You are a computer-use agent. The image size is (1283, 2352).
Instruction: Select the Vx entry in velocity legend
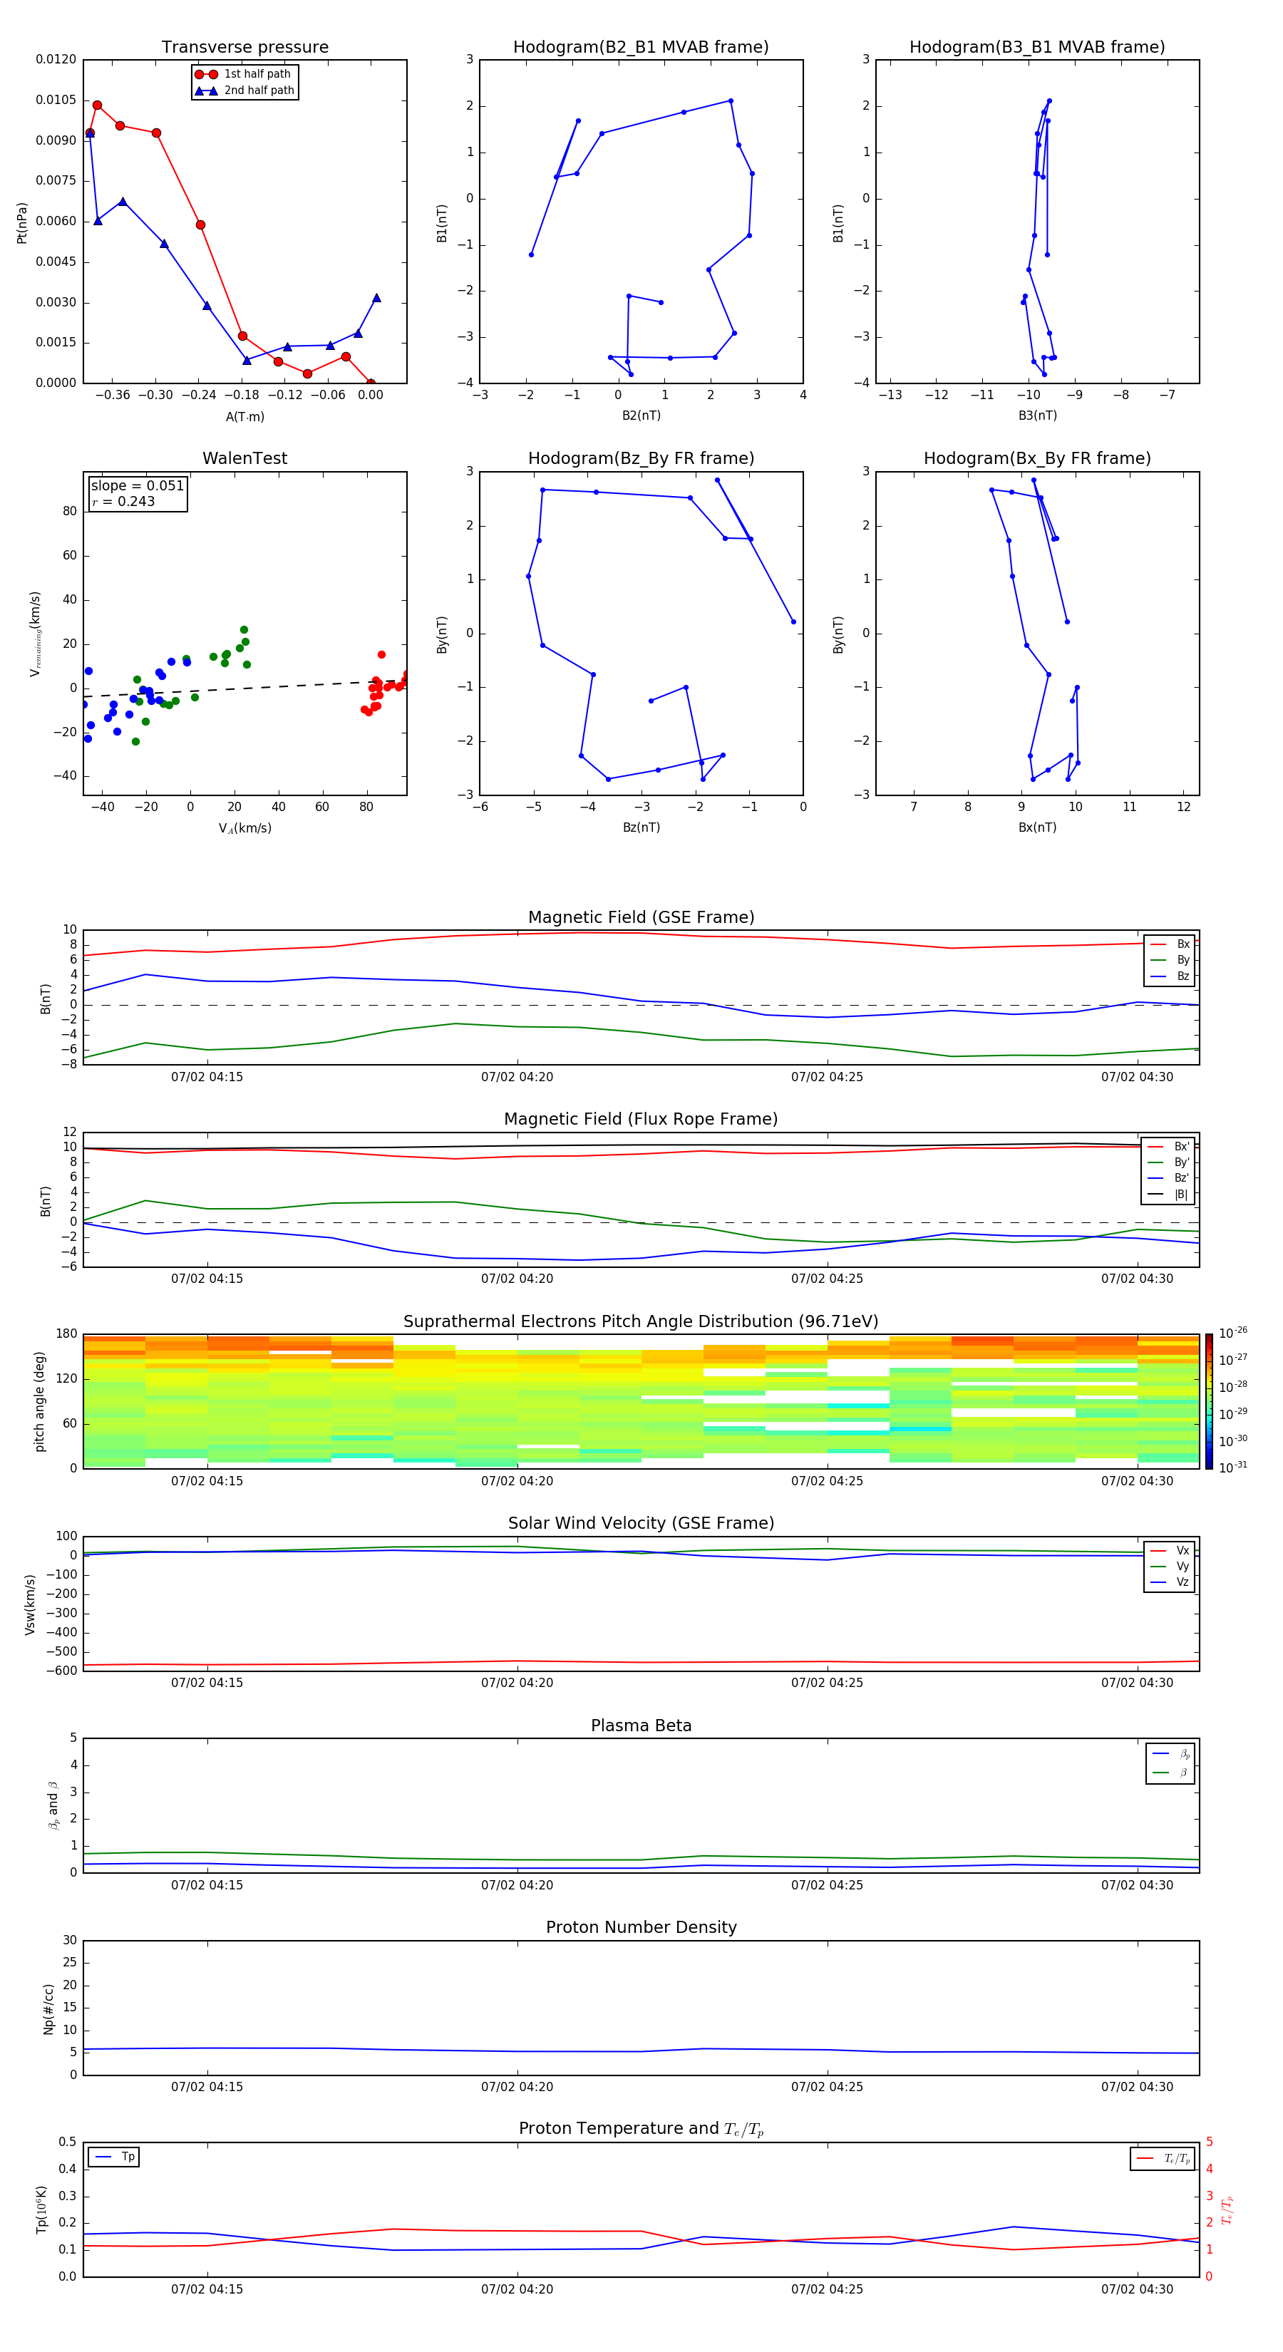1170,1550
